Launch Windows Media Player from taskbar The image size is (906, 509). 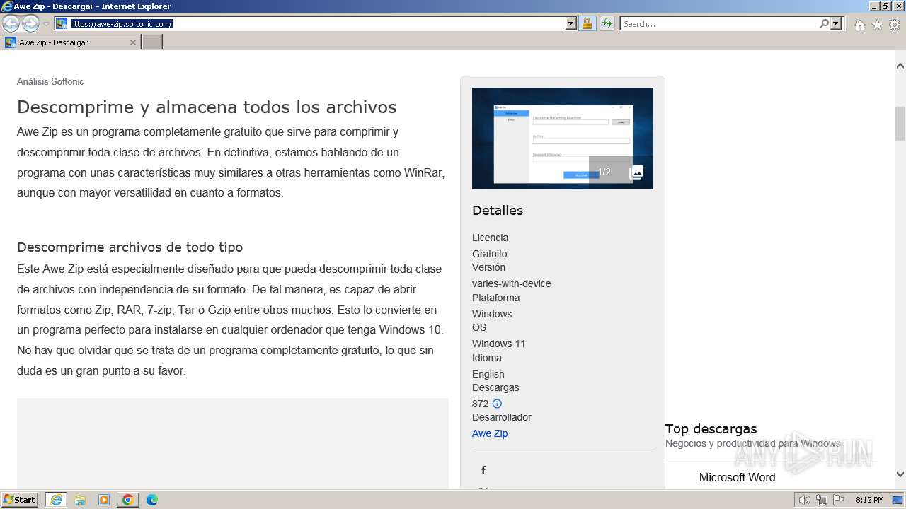pyautogui.click(x=104, y=500)
